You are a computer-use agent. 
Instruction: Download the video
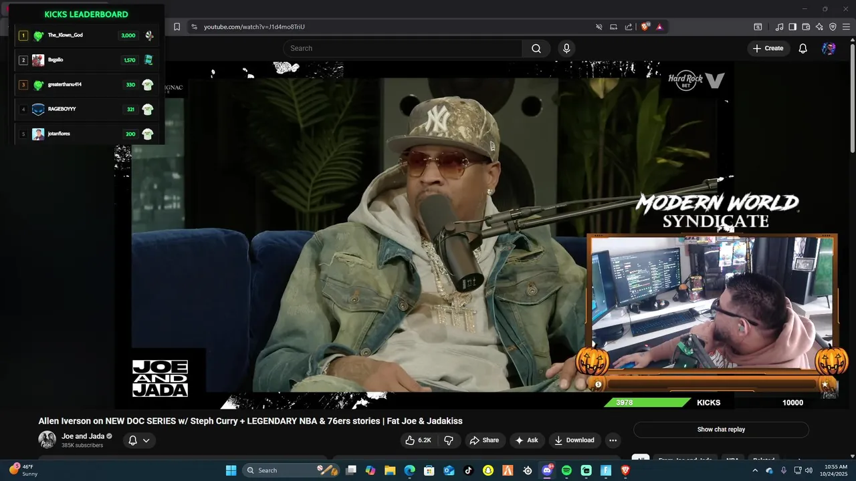[574, 440]
